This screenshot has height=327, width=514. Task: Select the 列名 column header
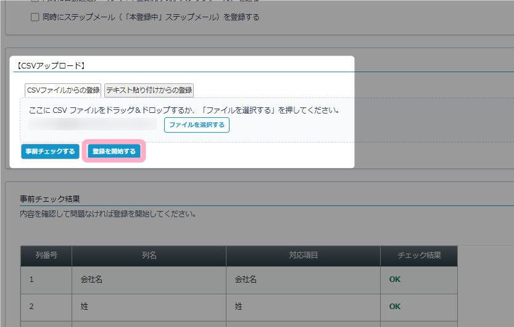coord(149,255)
